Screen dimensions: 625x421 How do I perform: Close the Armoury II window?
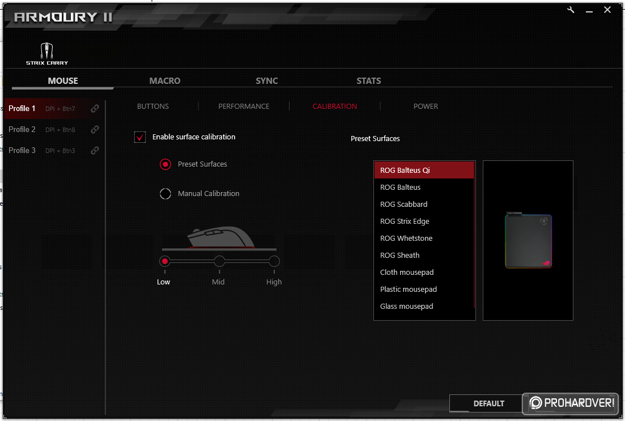(x=607, y=10)
